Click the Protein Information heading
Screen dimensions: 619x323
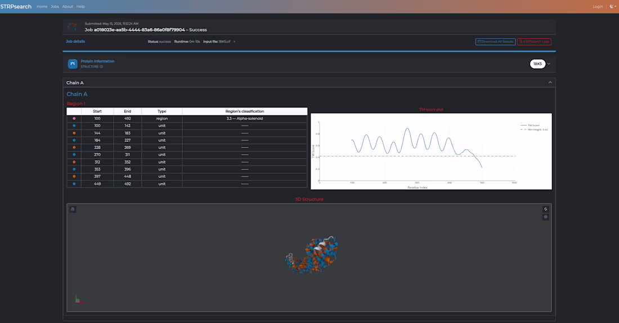97,61
